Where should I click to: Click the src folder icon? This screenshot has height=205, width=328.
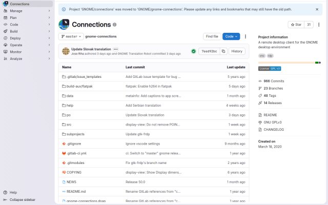64,125
